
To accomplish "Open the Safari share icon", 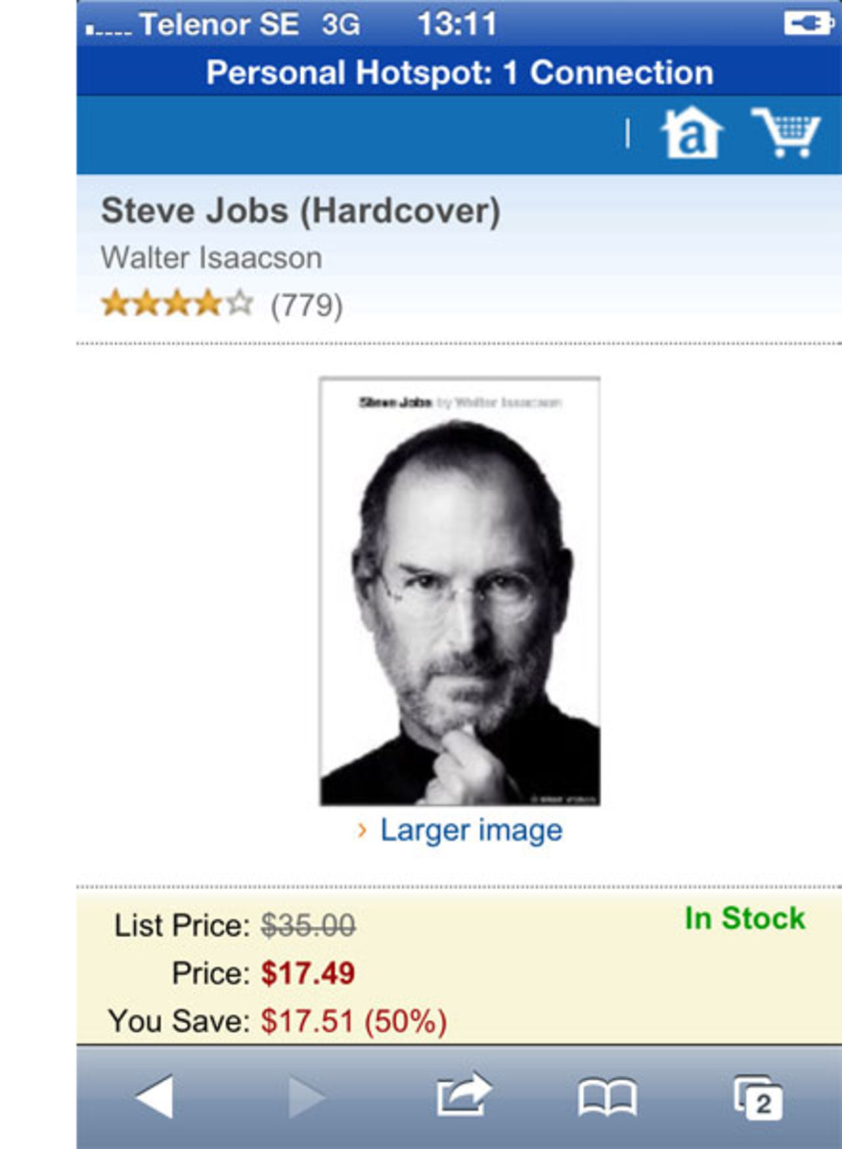I will [x=464, y=1095].
